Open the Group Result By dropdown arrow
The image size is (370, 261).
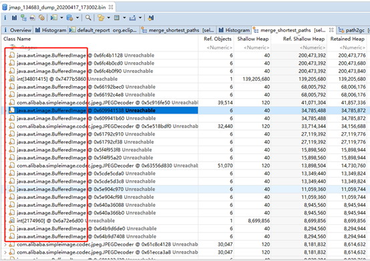pyautogui.click(x=109, y=17)
